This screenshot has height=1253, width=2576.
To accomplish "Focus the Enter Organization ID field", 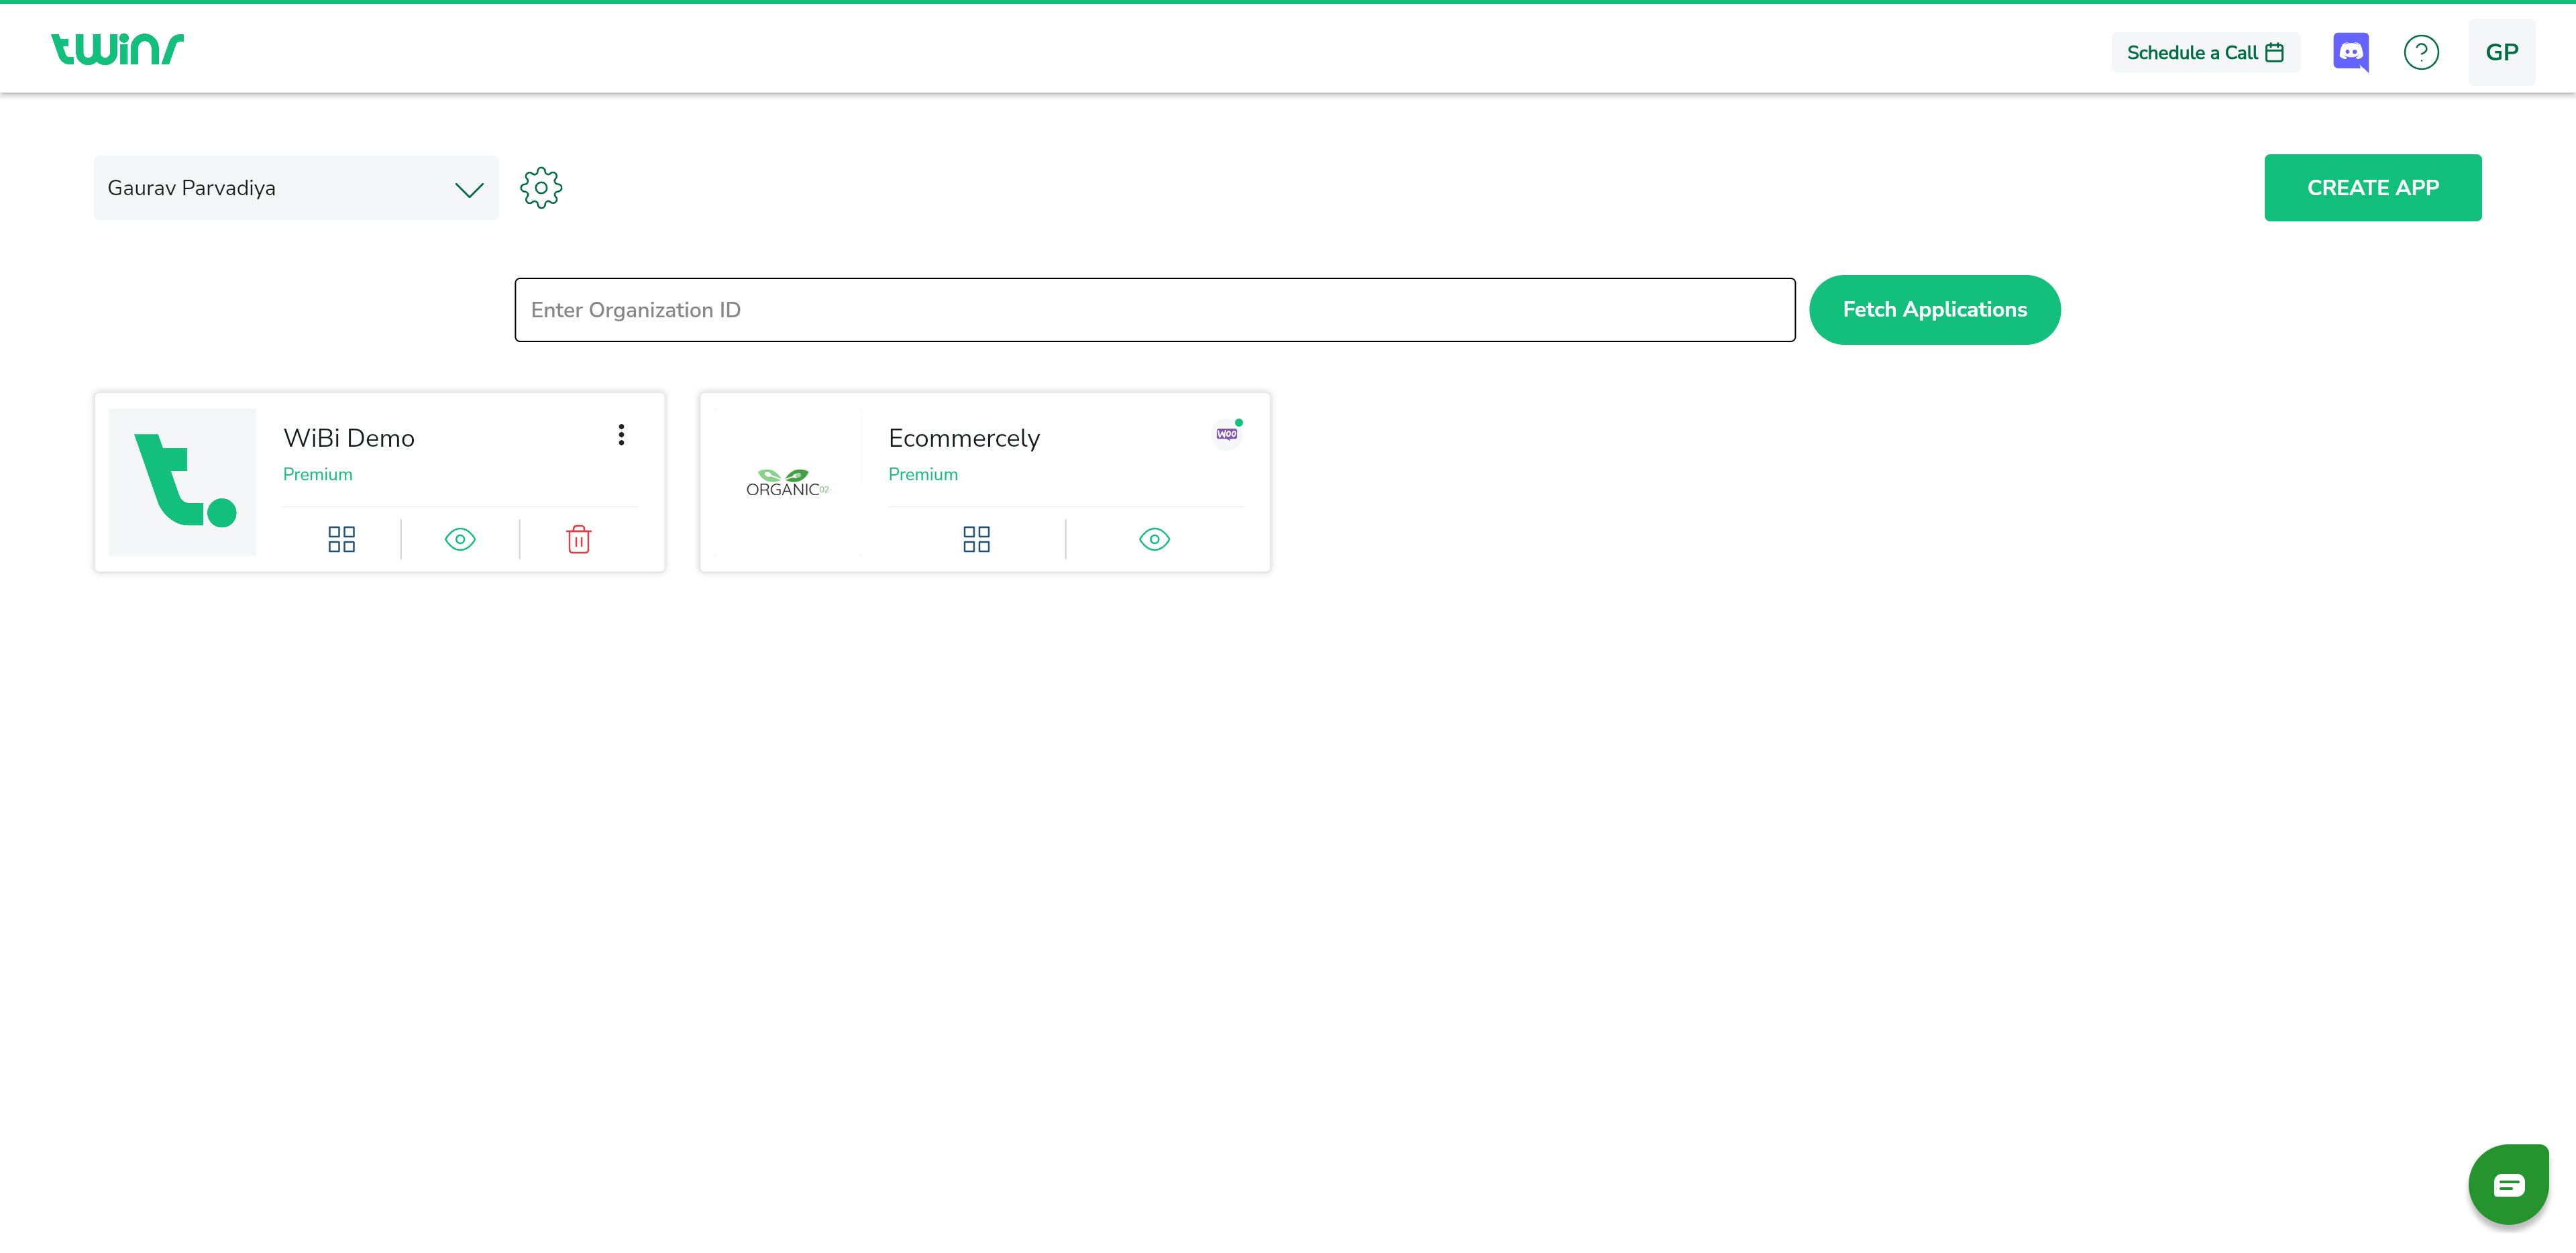I will [1154, 310].
